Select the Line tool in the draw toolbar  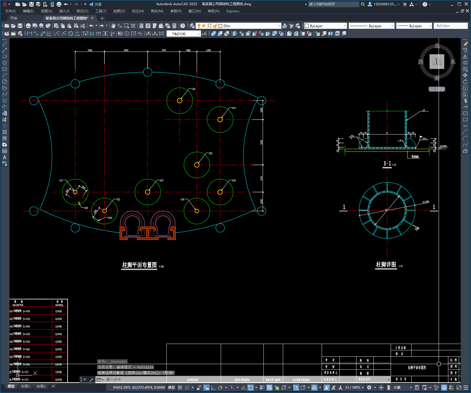pos(5,44)
